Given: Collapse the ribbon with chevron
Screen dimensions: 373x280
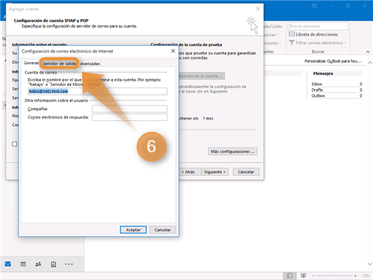Looking at the screenshot, I should click(368, 52).
